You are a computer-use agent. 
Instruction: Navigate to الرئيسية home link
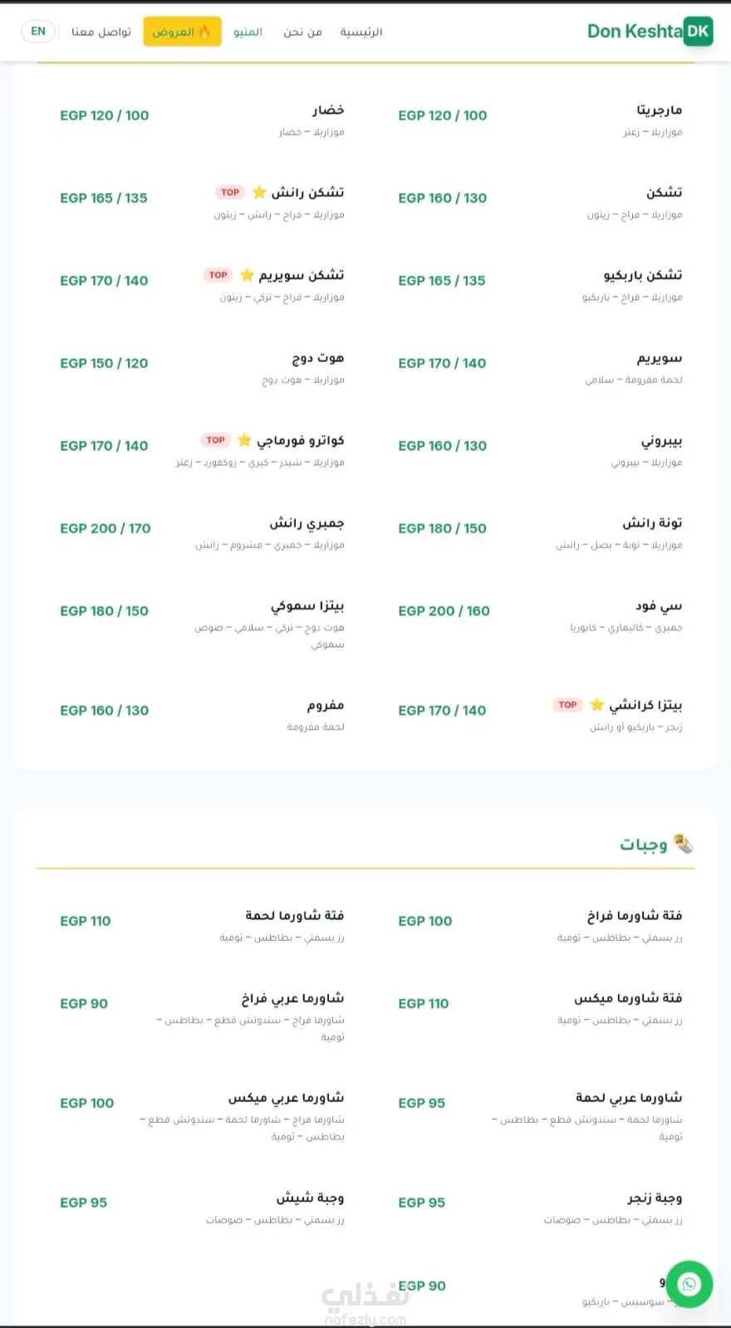(x=361, y=32)
